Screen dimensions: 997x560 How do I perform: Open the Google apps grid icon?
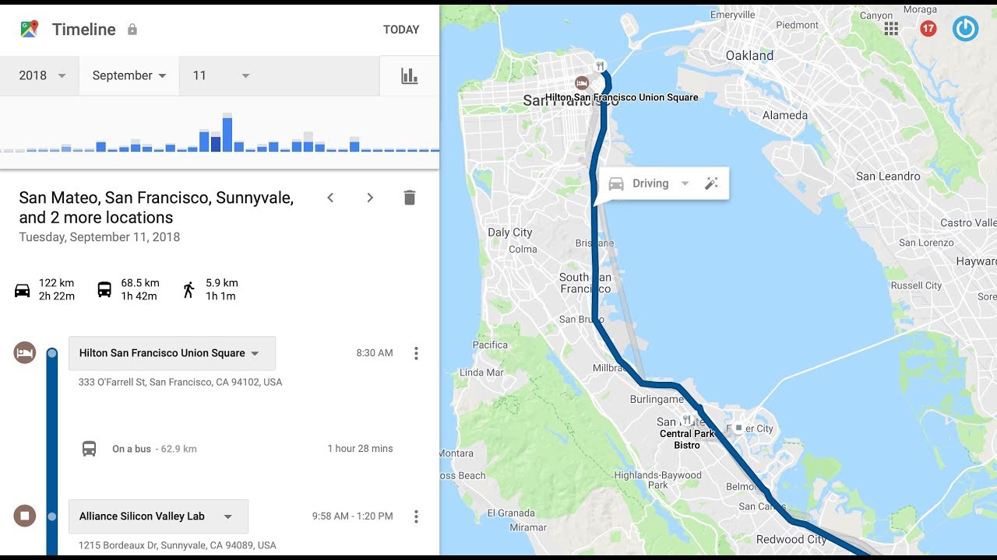(891, 29)
